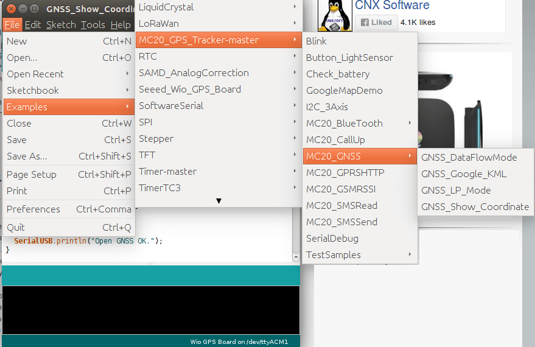Open the Blink example
Viewport: 535px width, 347px height.
coord(360,41)
